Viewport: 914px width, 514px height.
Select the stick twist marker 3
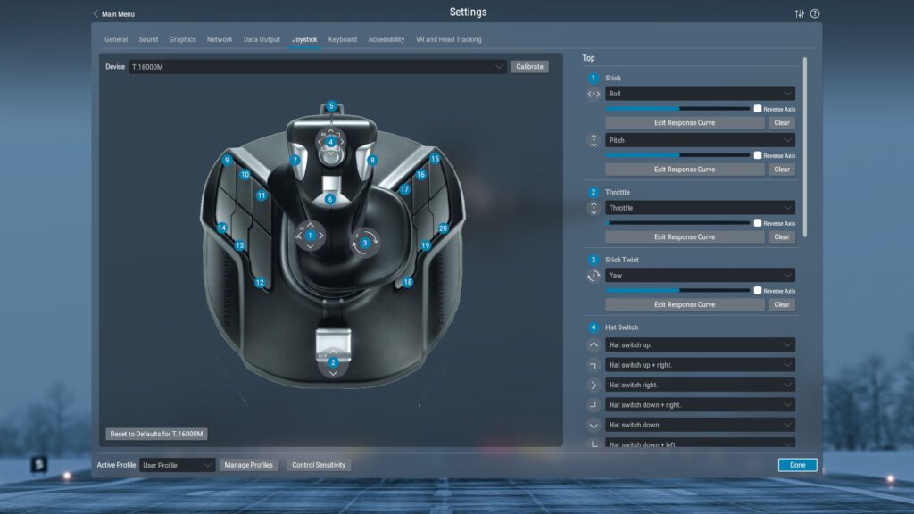pos(365,243)
